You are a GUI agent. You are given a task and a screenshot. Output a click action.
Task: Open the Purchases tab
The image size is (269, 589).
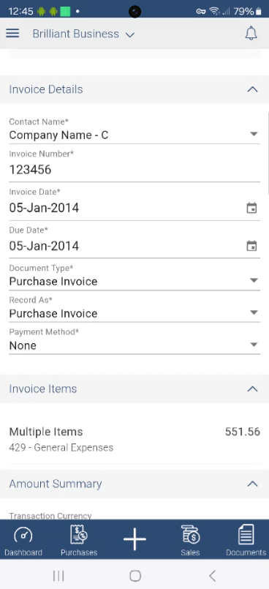79,541
